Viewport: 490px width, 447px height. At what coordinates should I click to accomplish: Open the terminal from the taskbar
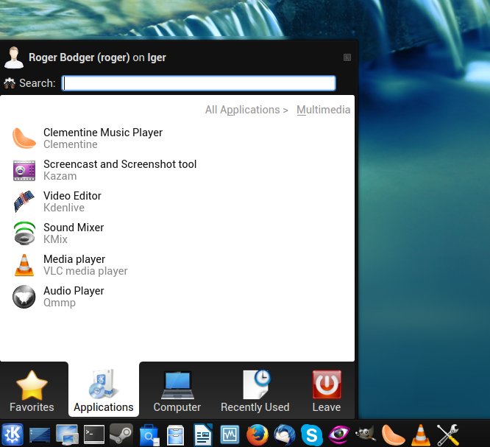(94, 434)
